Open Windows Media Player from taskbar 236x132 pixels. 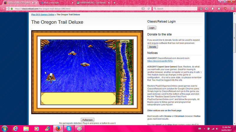click(x=37, y=128)
